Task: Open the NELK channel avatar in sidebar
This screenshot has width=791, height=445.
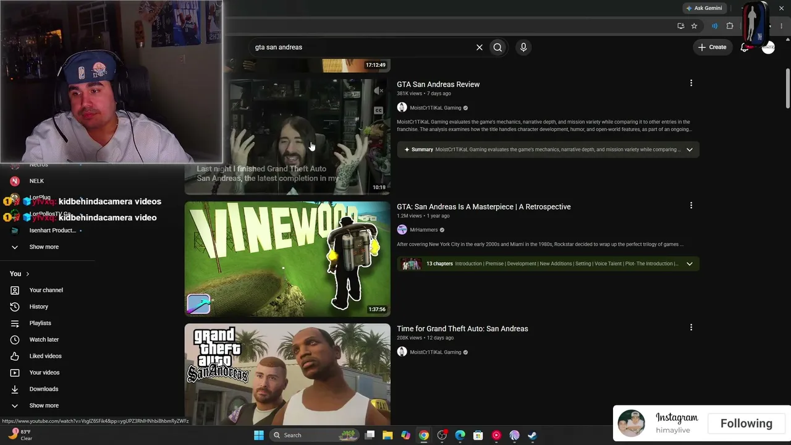Action: (15, 181)
